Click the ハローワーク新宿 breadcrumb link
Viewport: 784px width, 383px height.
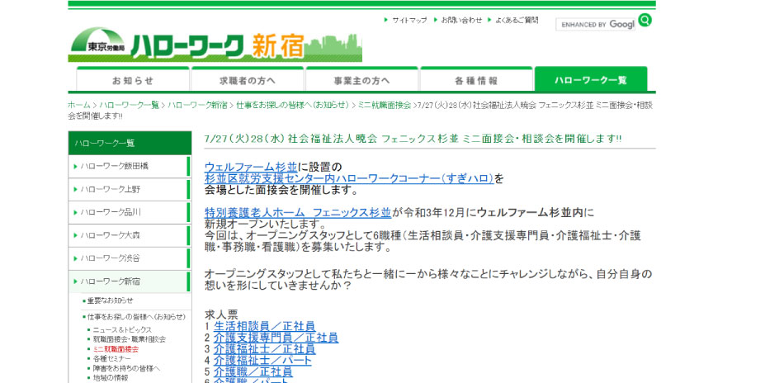click(x=197, y=105)
